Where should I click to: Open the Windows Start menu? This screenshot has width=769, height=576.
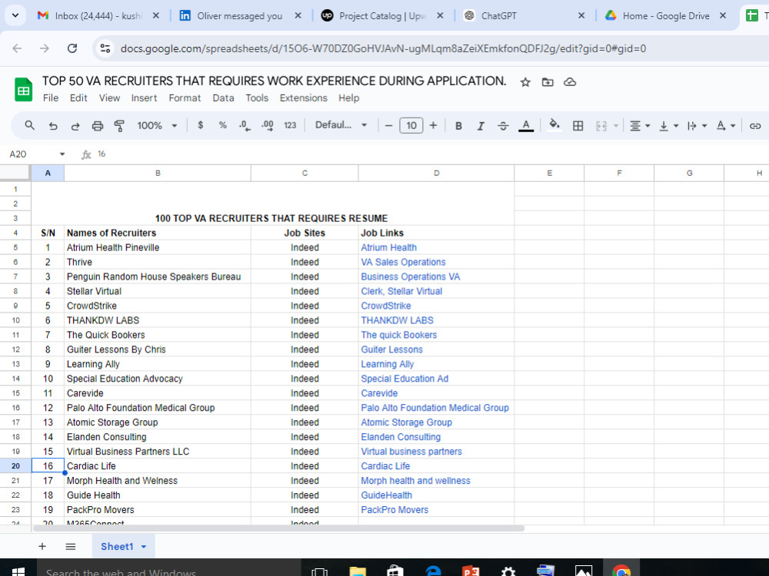click(x=18, y=571)
